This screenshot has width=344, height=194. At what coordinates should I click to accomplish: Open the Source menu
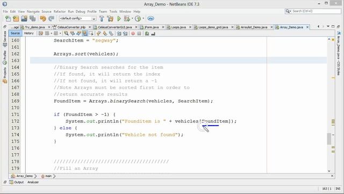pos(47,11)
